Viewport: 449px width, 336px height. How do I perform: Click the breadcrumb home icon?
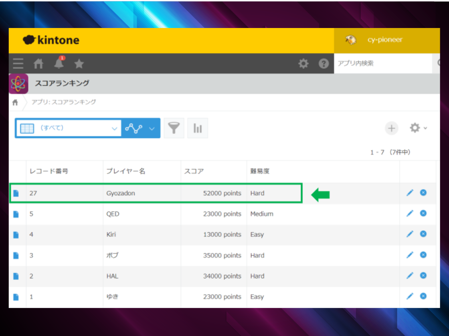15,102
